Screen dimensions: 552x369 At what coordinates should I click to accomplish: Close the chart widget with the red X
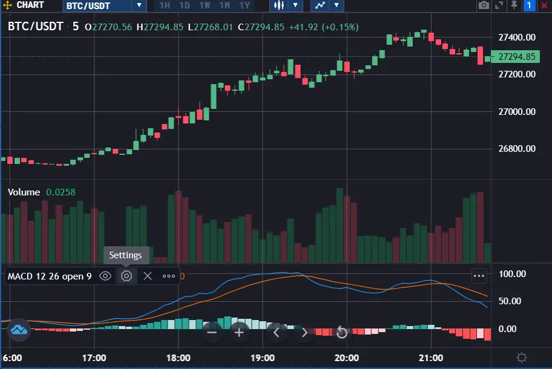544,5
